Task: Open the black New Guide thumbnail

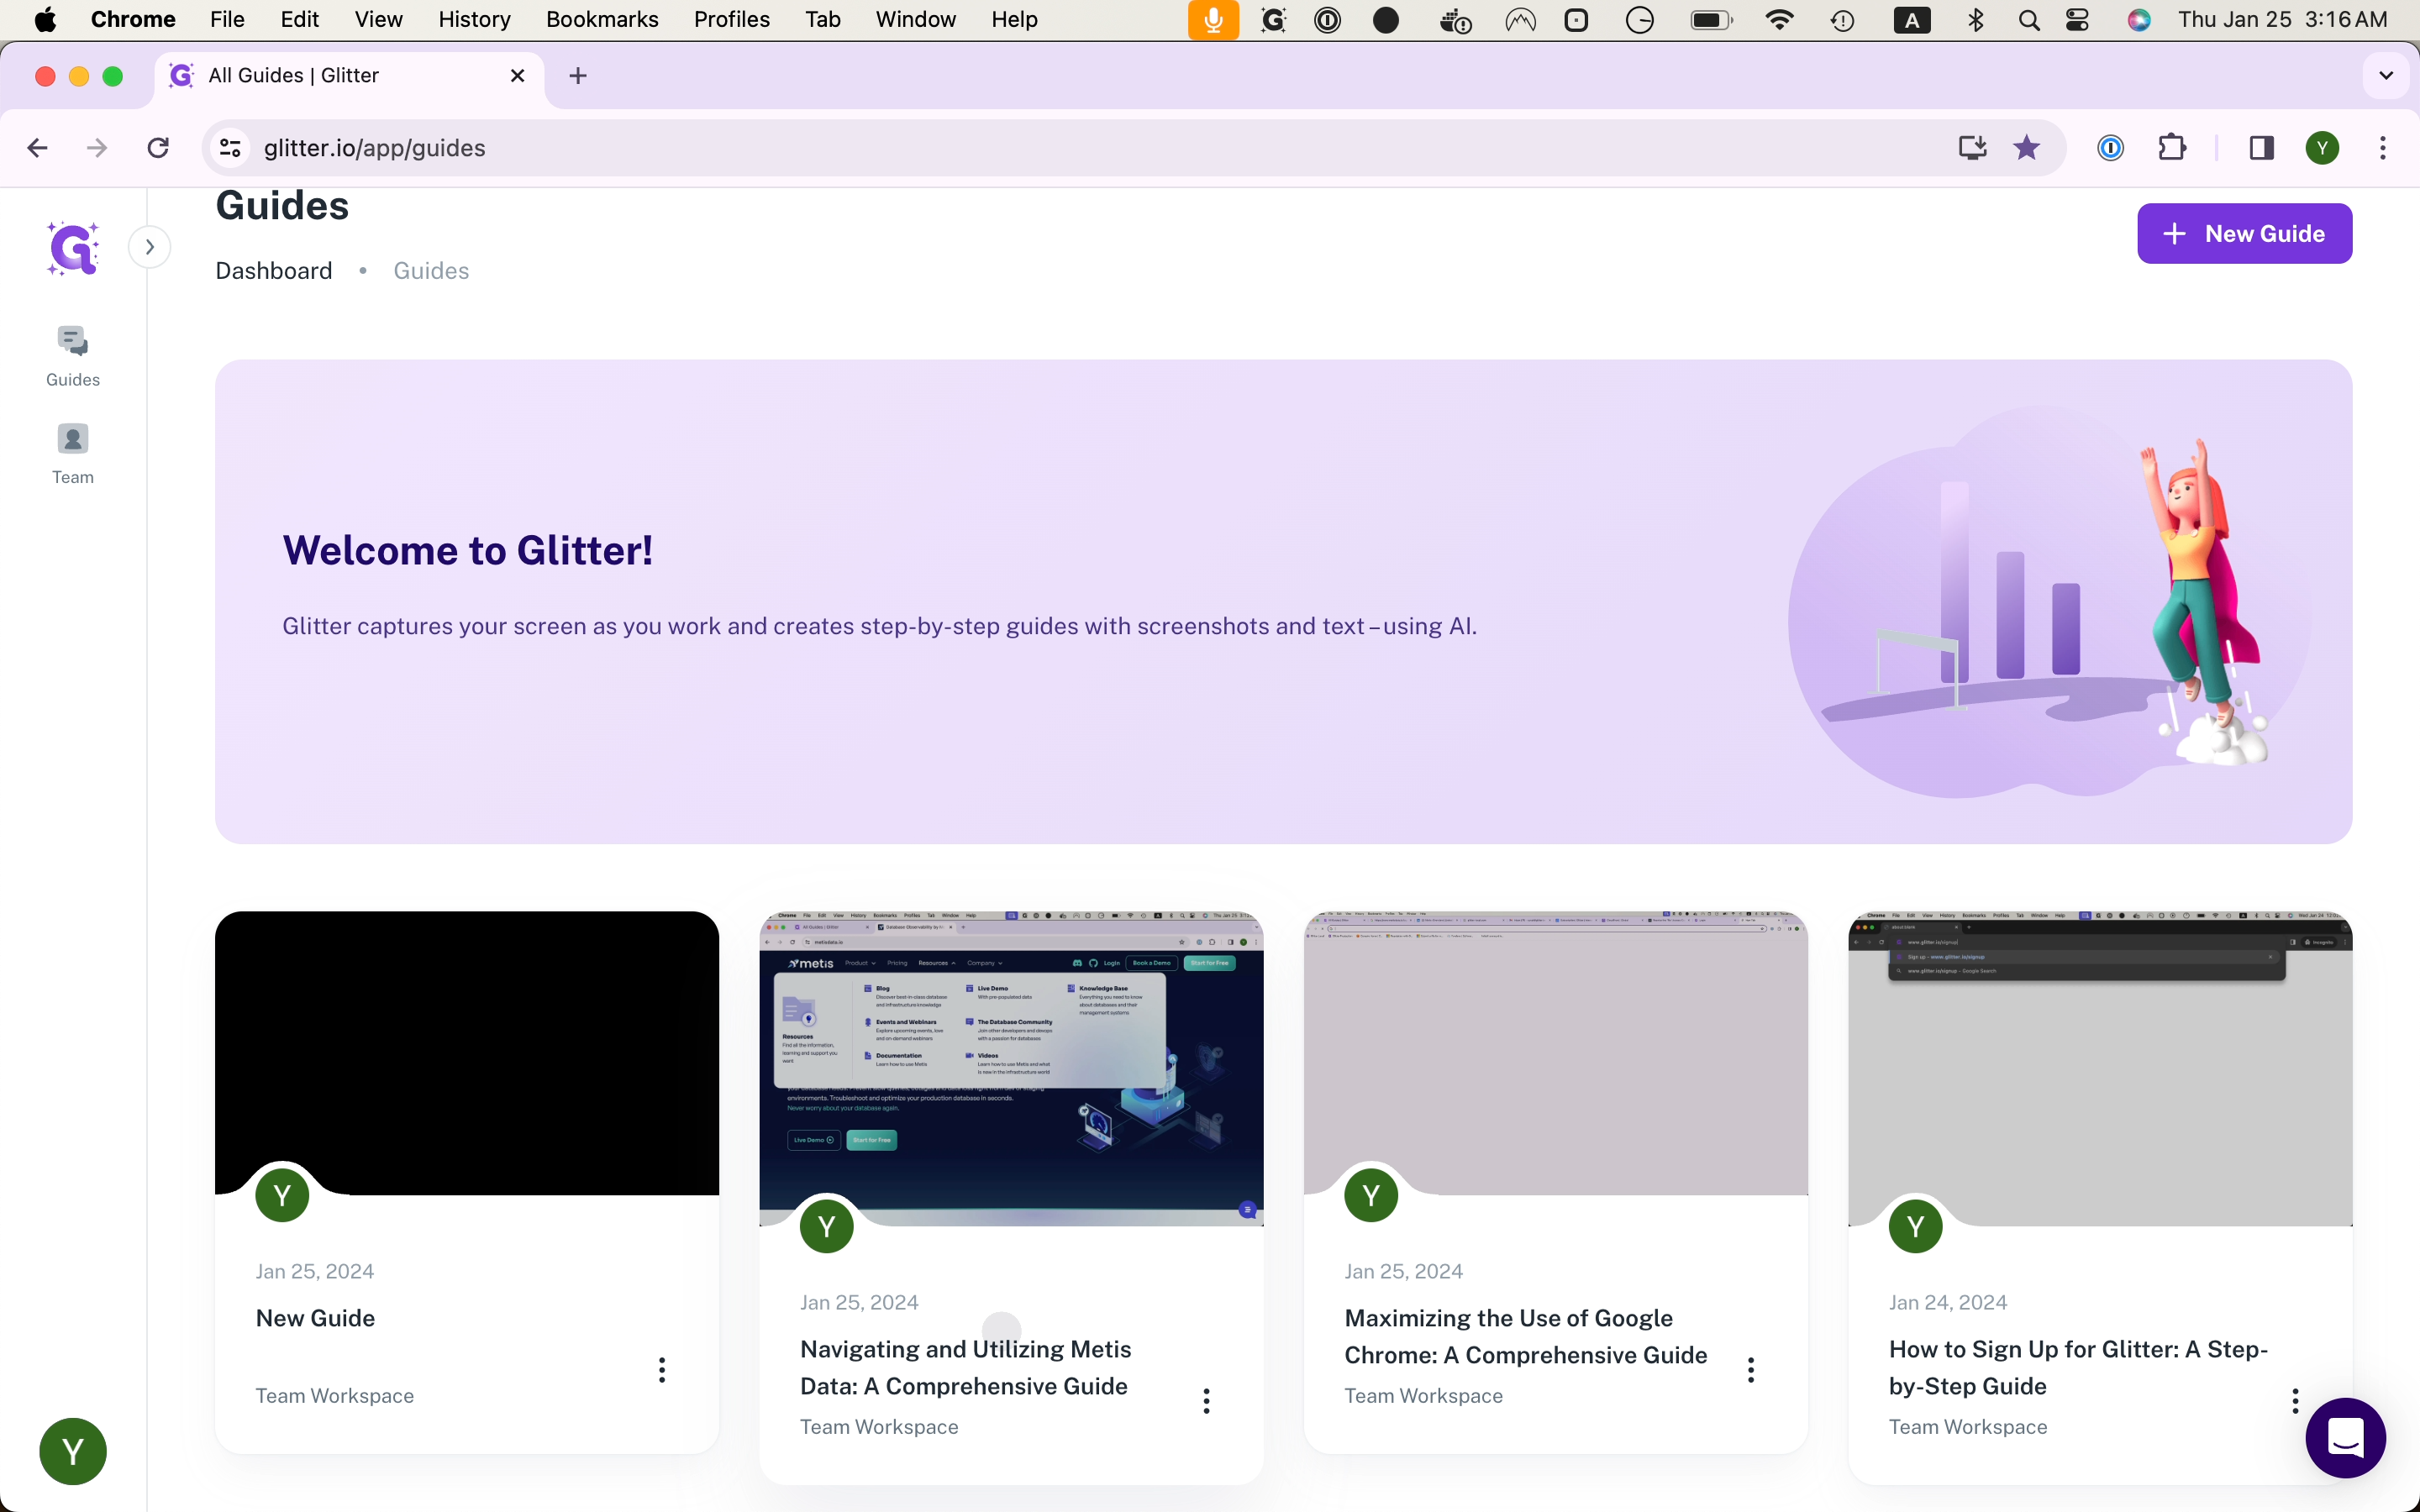Action: pos(467,1052)
